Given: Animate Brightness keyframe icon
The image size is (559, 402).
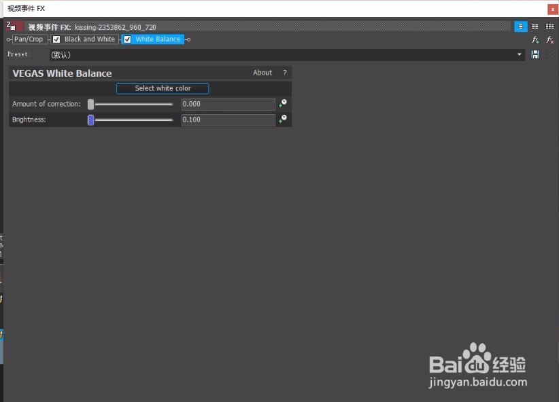Looking at the screenshot, I should 283,119.
